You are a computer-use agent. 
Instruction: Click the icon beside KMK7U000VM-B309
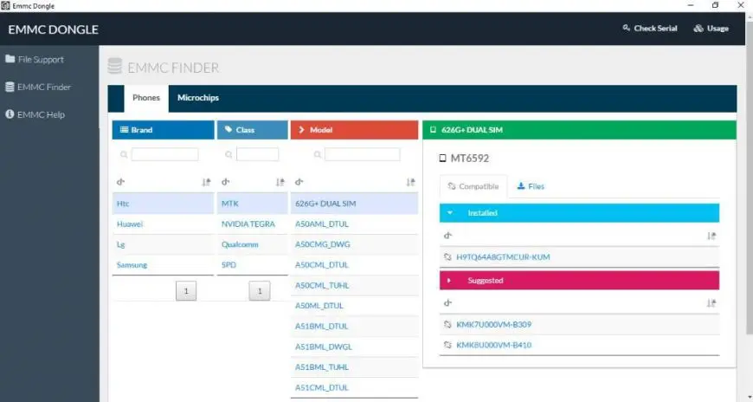[x=447, y=325]
